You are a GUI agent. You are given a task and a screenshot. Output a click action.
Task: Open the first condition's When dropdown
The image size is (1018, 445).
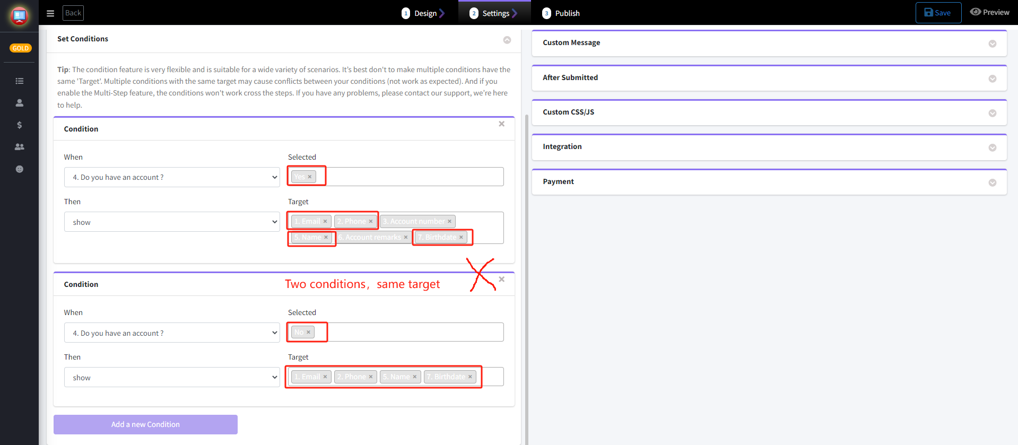(172, 177)
